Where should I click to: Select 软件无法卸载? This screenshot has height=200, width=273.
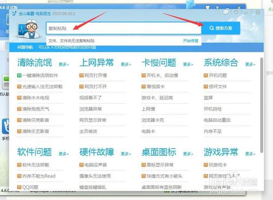[35, 165]
